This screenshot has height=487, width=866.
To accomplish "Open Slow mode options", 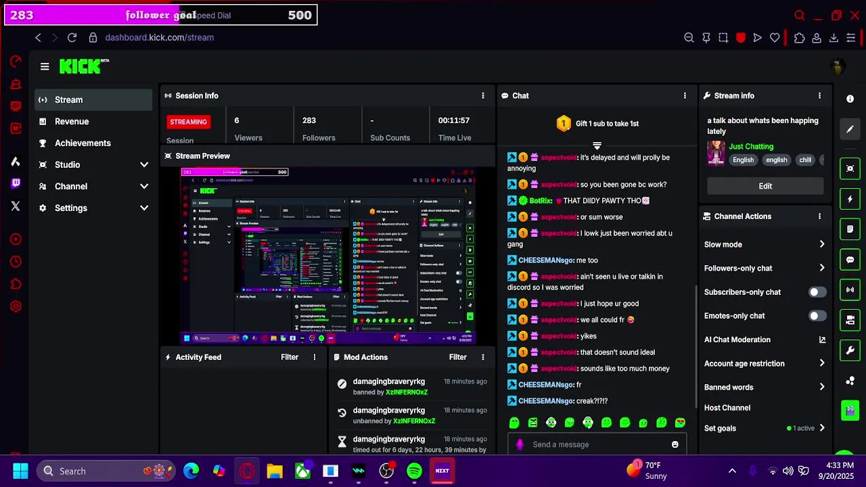I will 765,245.
